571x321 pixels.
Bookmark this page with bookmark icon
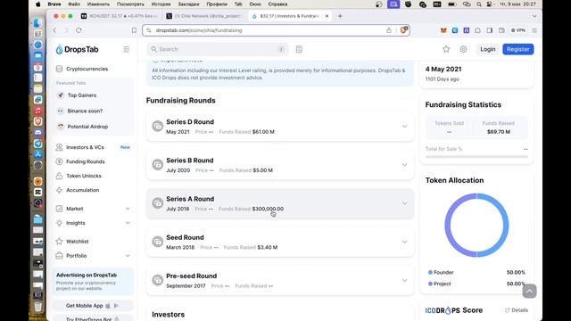(134, 30)
